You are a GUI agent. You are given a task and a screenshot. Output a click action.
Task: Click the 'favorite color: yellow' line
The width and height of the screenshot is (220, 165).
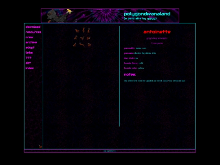134,68
